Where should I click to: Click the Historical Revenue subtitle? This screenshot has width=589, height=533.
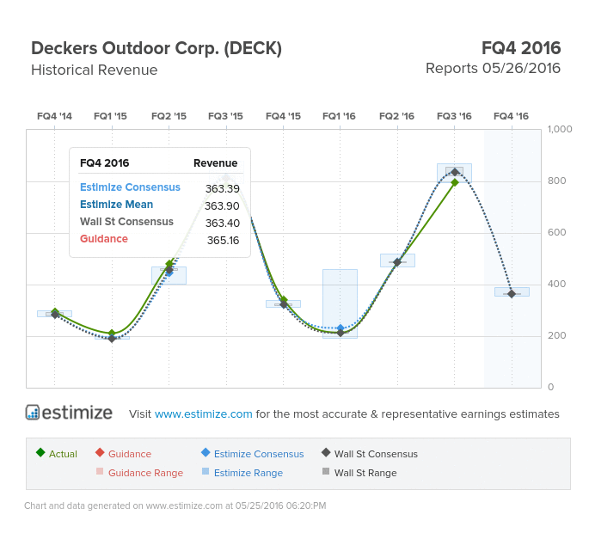[95, 70]
